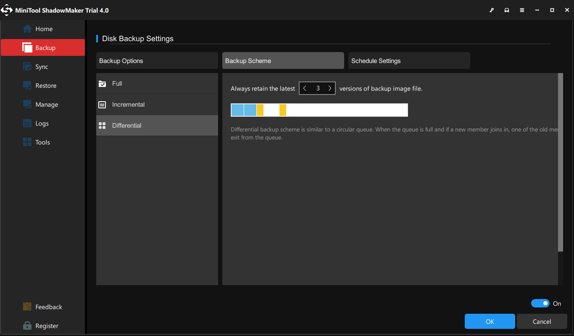Screen dimensions: 574x336
Task: Click the 'versions of backup image file.' text
Action: click(x=381, y=89)
